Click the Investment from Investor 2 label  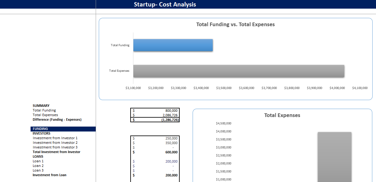click(55, 143)
